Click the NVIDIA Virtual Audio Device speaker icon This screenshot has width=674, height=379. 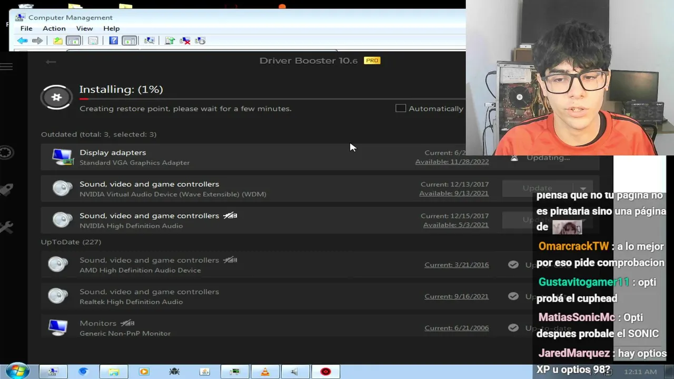point(62,188)
